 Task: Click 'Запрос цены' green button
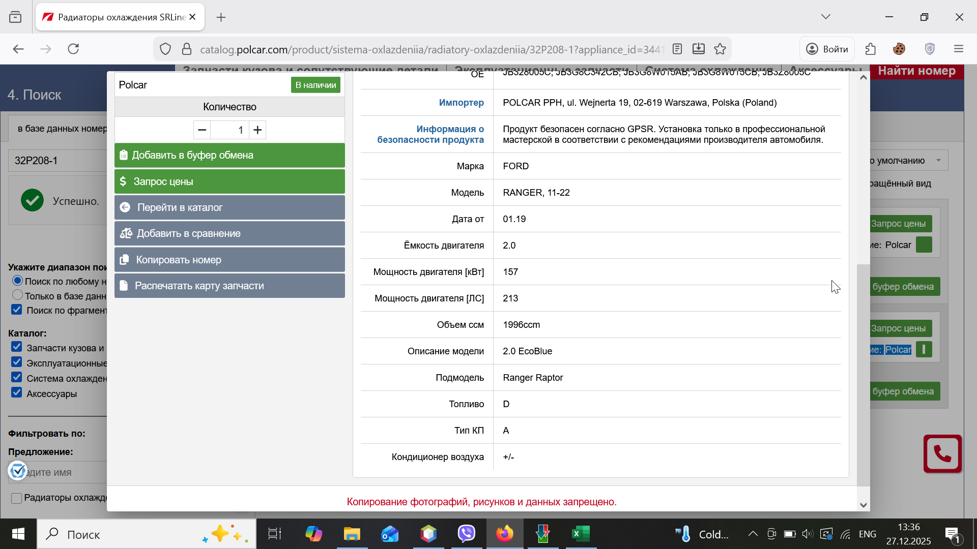[x=229, y=181]
